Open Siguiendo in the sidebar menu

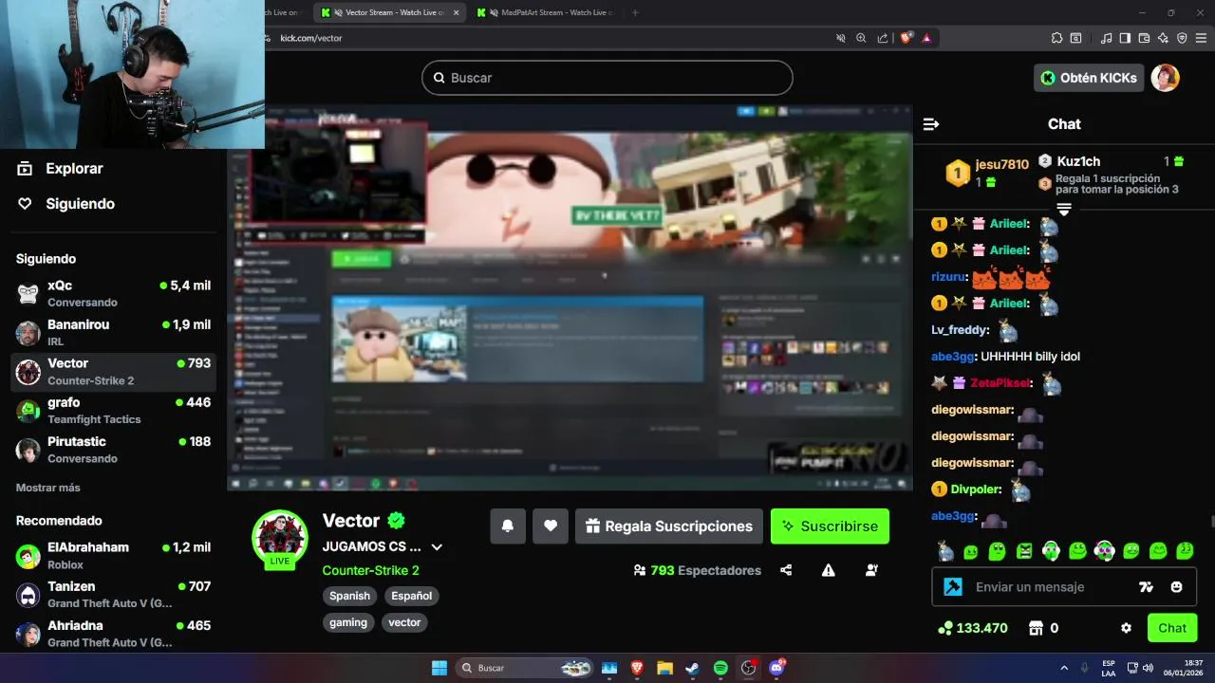point(66,204)
